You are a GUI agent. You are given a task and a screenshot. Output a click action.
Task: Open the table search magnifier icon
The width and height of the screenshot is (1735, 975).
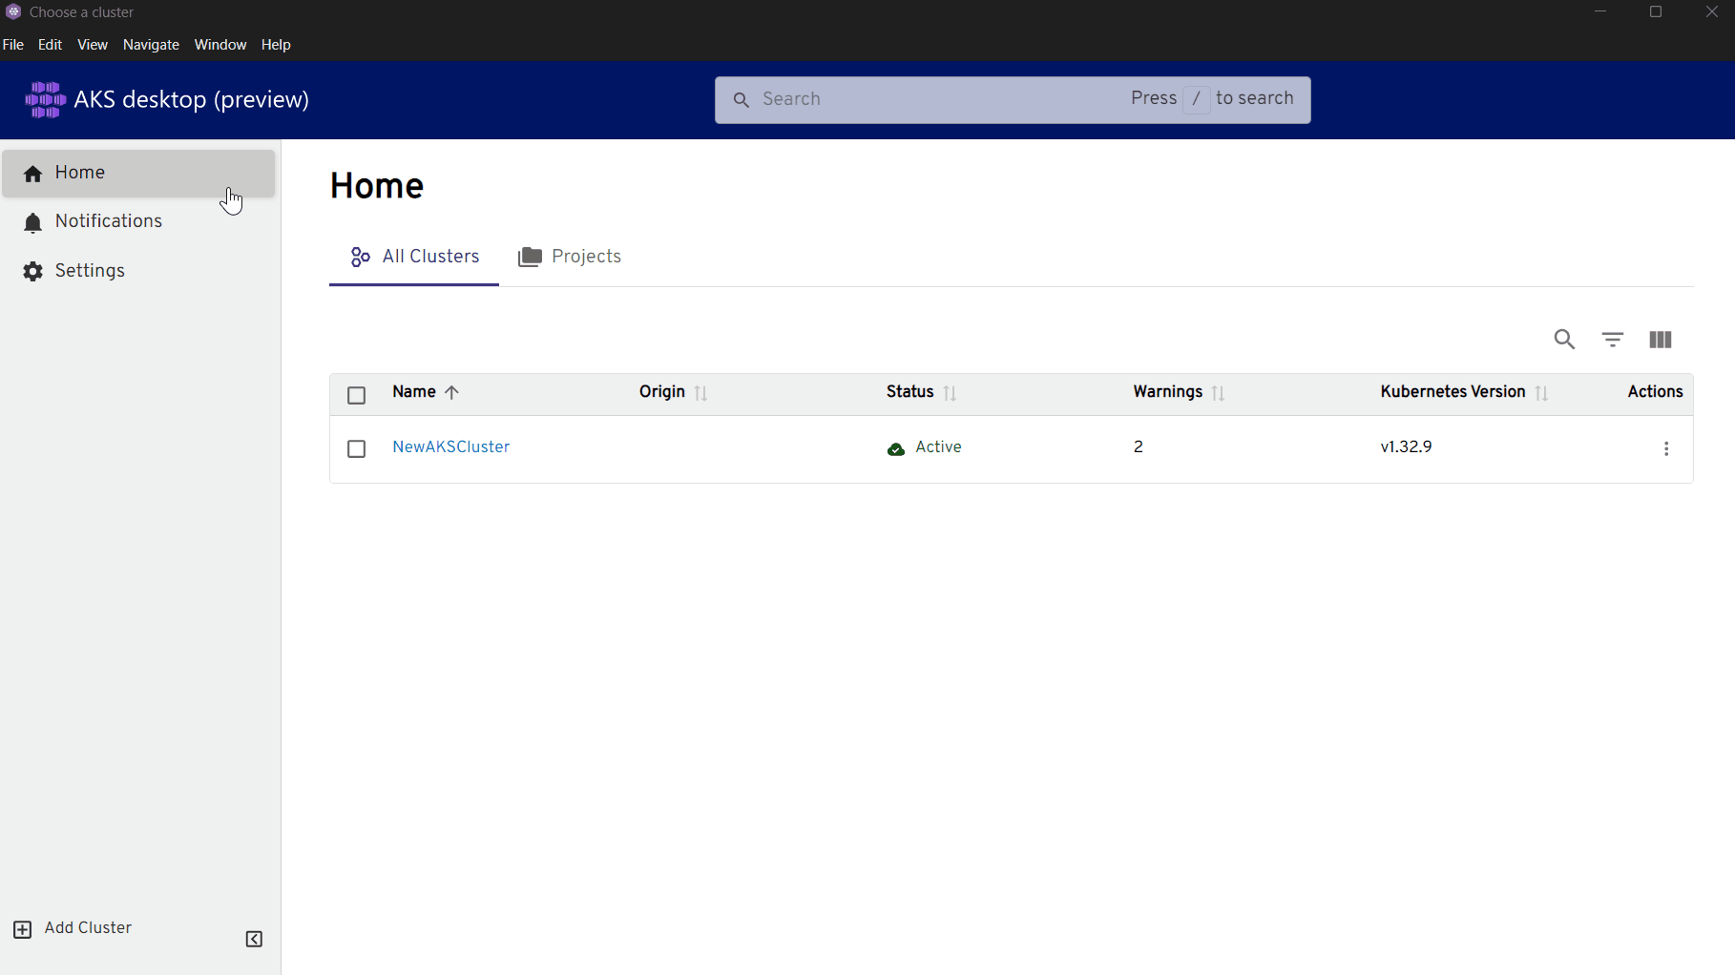(1564, 340)
